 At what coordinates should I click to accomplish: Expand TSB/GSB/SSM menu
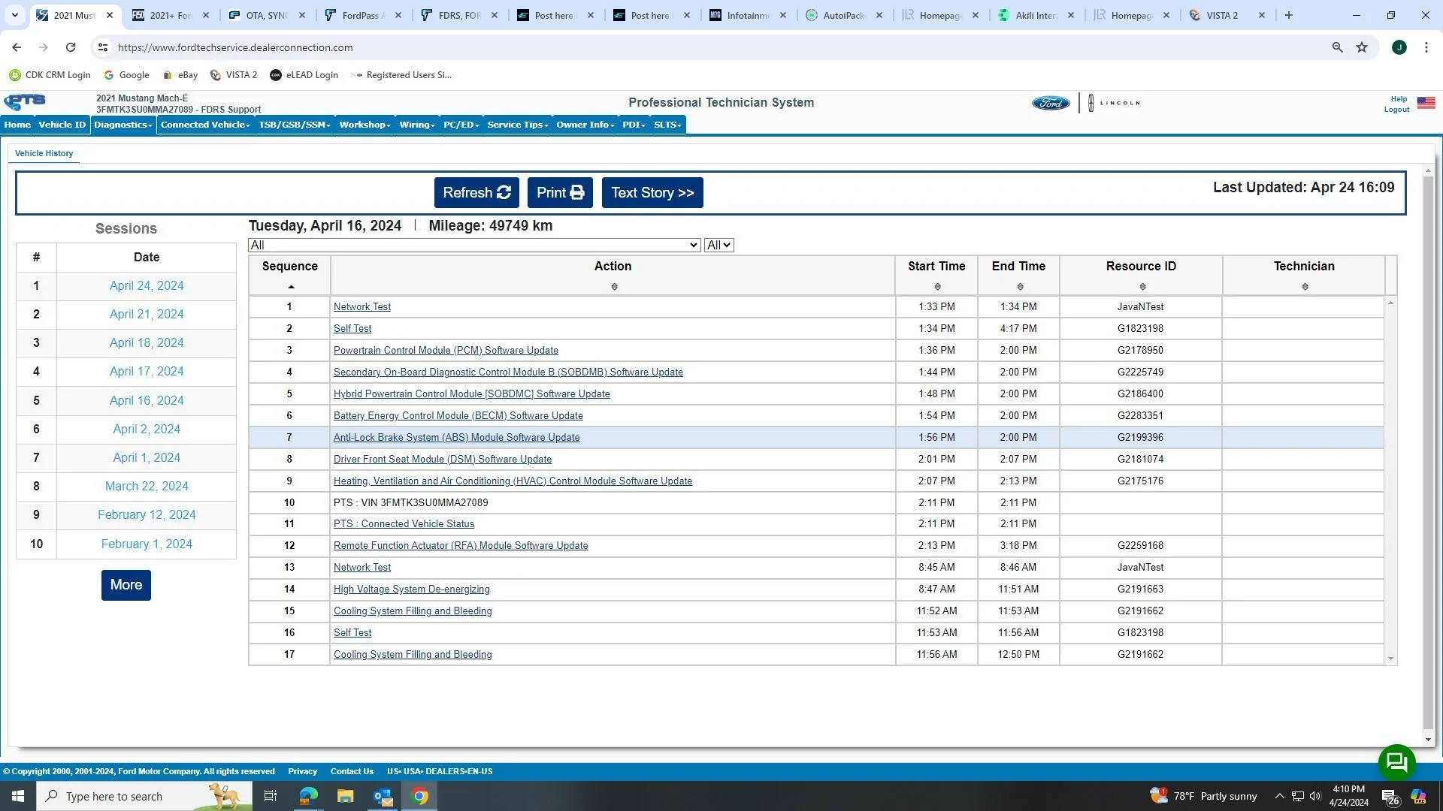pos(294,125)
